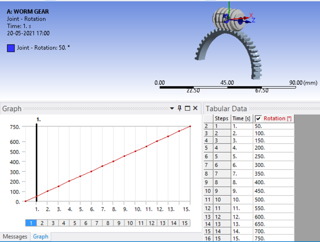Screen dimensions: 320x242
Task: Open the Graph panel options dropdown arrow
Action: coord(172,108)
